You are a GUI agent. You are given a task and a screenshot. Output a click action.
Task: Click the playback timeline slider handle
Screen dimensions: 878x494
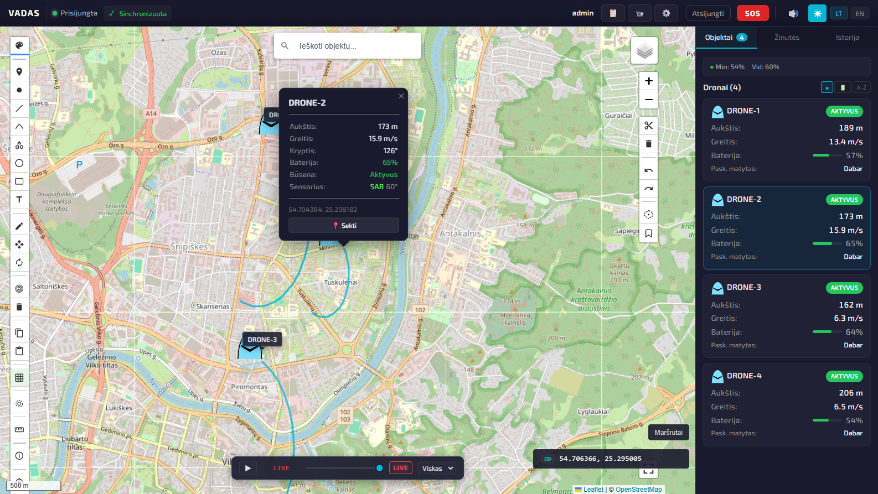coord(379,468)
